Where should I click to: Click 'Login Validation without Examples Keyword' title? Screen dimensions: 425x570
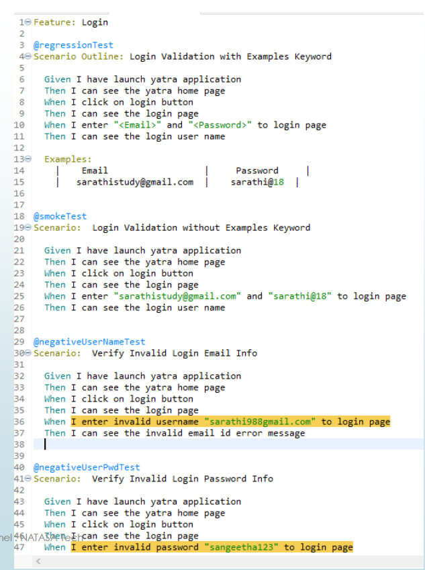coord(201,228)
